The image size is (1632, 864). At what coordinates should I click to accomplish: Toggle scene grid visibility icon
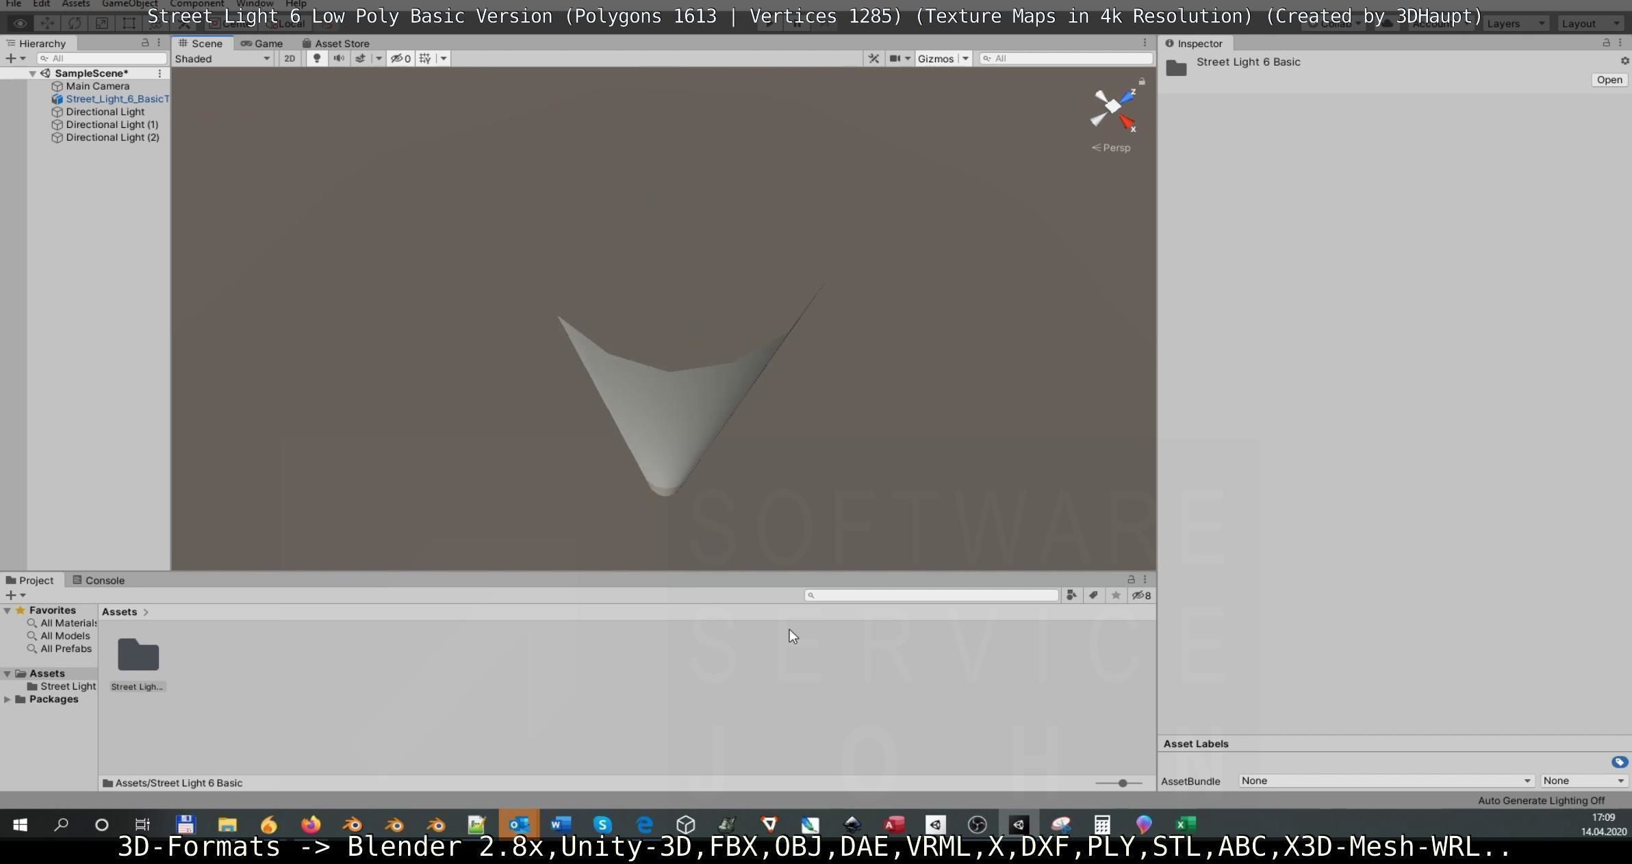coord(425,58)
